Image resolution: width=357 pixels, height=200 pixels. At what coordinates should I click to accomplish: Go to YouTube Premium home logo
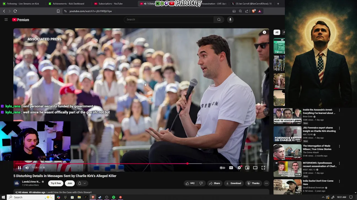21,20
